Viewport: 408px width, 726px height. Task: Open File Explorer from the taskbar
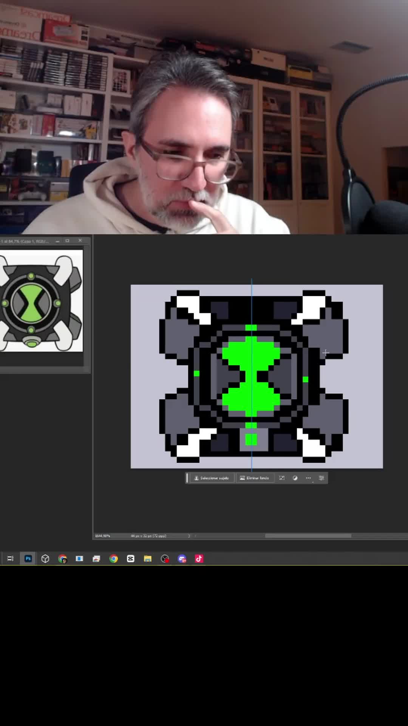click(148, 558)
